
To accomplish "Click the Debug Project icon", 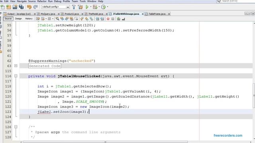I will (95, 7).
